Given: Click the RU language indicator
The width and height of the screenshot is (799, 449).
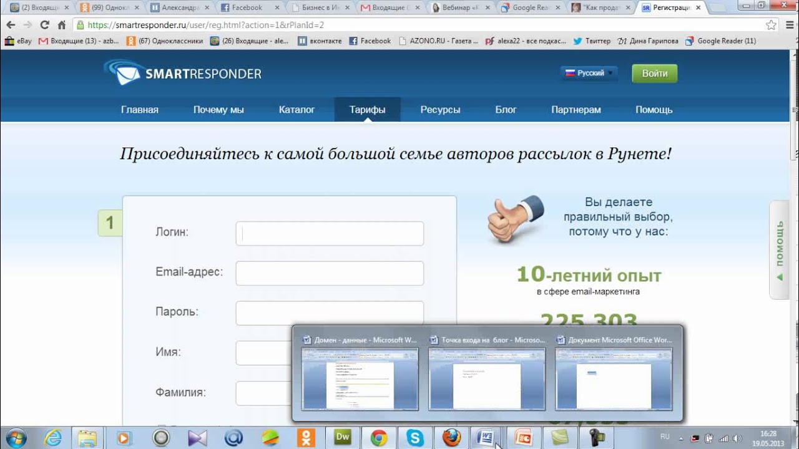Looking at the screenshot, I should coord(665,437).
